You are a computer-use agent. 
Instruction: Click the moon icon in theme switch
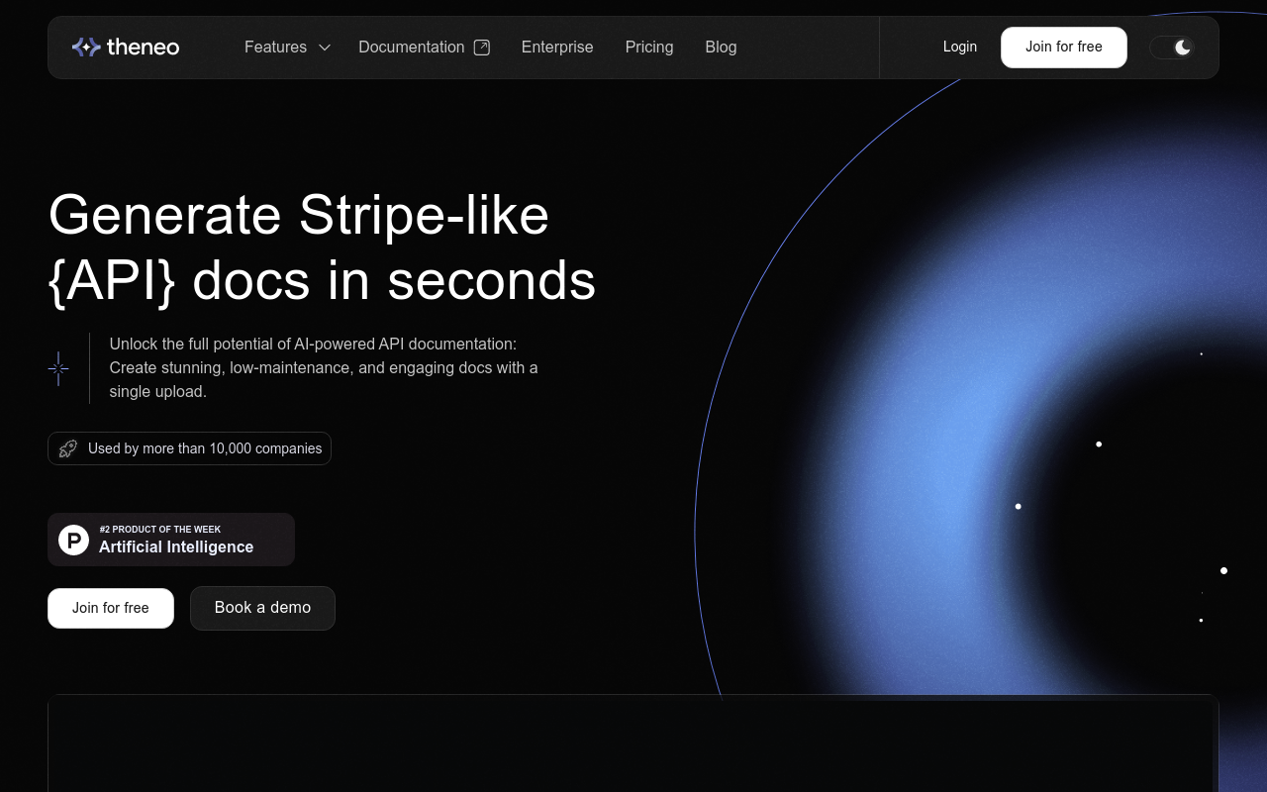(1183, 48)
